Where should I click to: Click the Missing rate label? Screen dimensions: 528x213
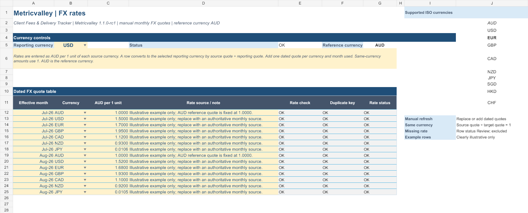click(x=430, y=131)
